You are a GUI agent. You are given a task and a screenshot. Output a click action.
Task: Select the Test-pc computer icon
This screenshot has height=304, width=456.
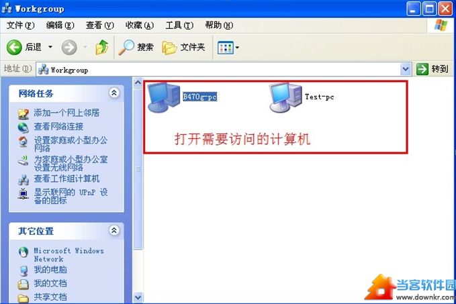tap(285, 98)
